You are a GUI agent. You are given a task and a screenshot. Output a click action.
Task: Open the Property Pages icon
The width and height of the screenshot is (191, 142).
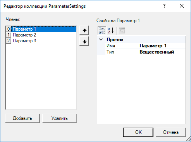[x=122, y=31]
